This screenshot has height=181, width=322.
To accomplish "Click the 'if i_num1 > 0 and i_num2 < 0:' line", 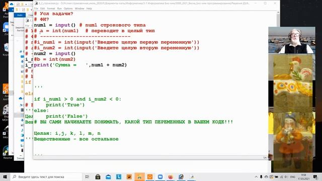I will click(77, 99).
